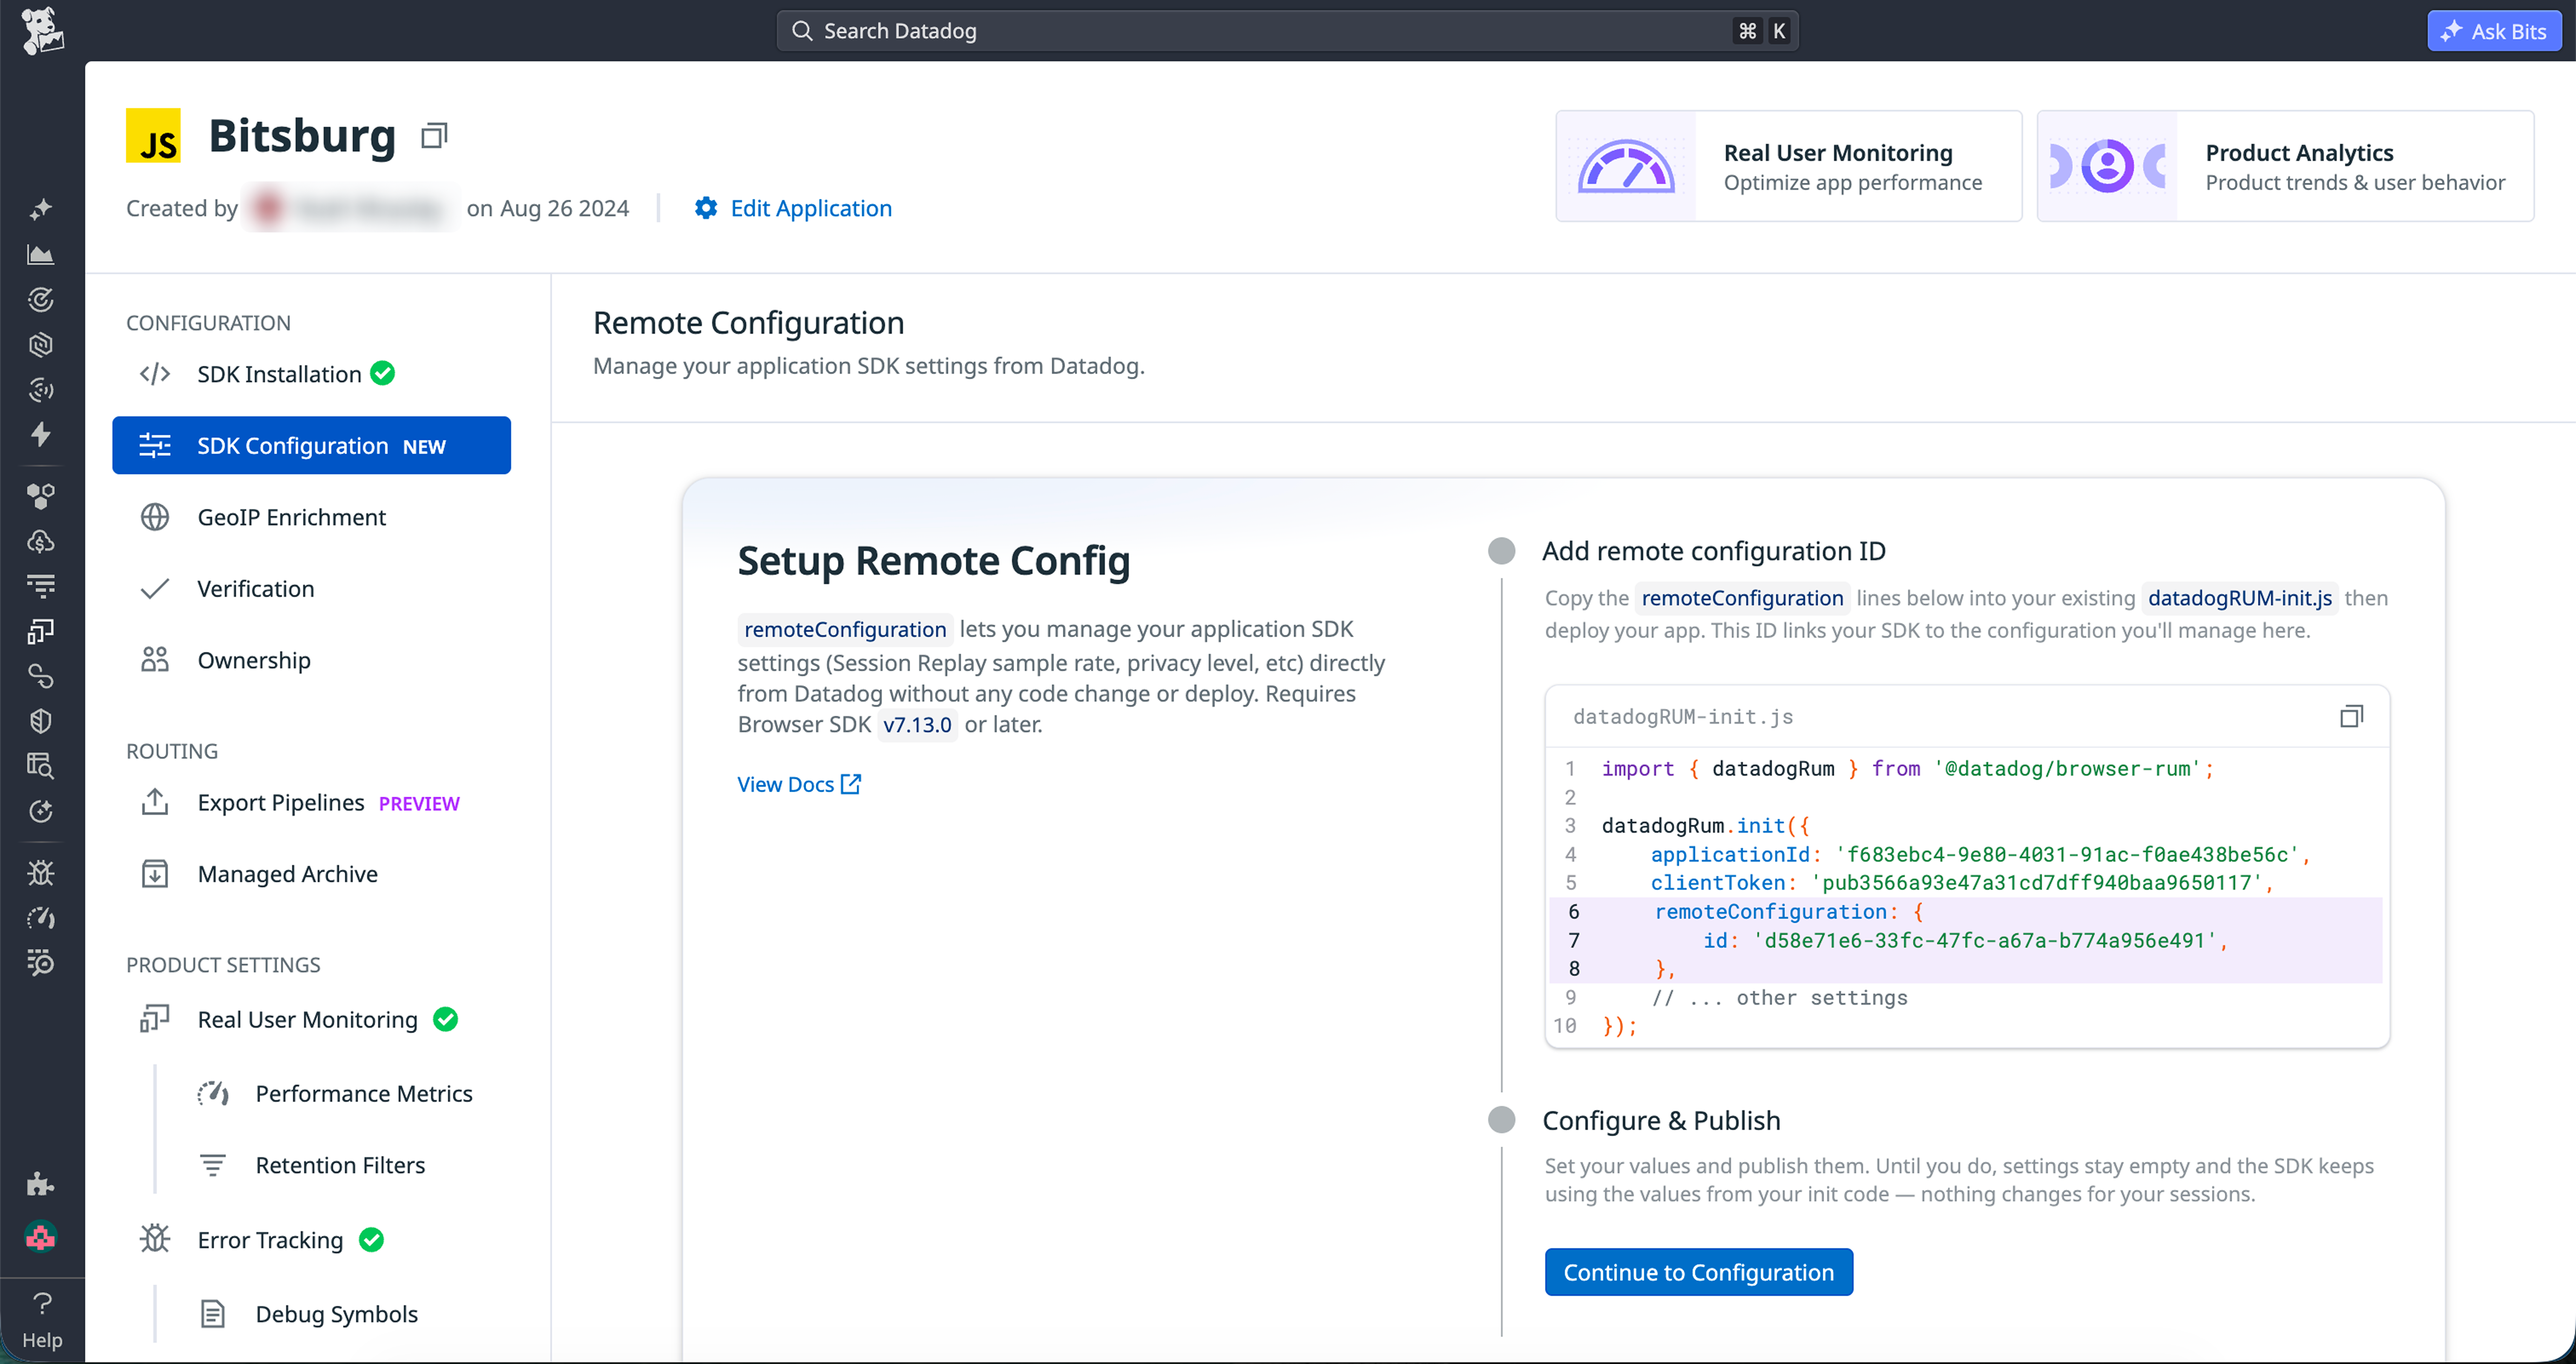The height and width of the screenshot is (1364, 2576).
Task: Click the Datadog dog logo
Action: click(42, 31)
